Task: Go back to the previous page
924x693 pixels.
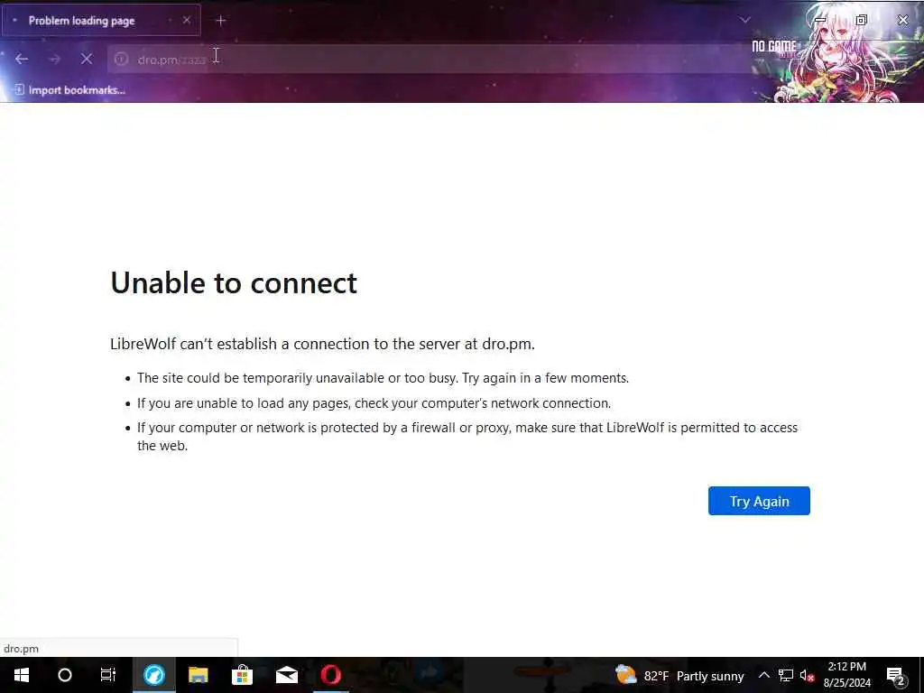Action: pyautogui.click(x=22, y=59)
